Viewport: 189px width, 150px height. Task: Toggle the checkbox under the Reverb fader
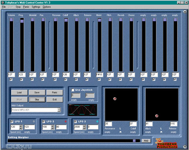click(120, 80)
